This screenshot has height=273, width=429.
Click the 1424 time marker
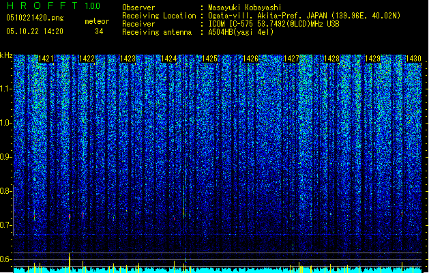pyautogui.click(x=169, y=59)
